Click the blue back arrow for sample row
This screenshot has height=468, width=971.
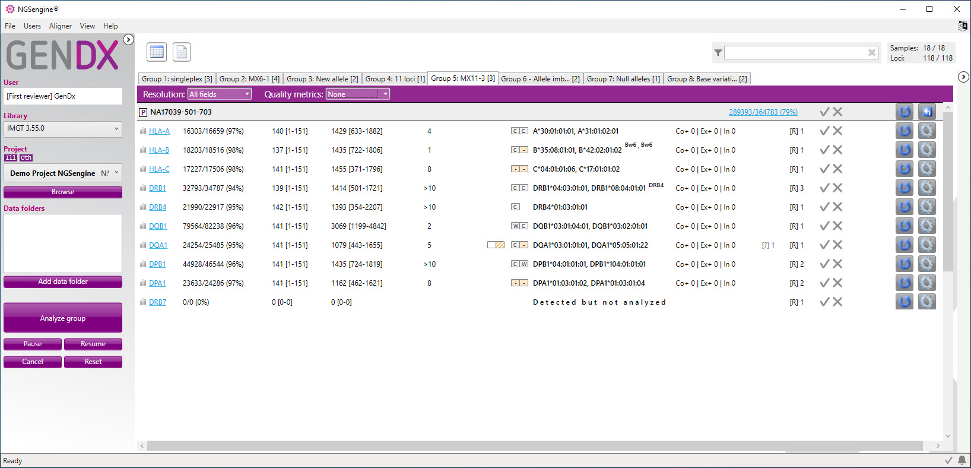(927, 112)
